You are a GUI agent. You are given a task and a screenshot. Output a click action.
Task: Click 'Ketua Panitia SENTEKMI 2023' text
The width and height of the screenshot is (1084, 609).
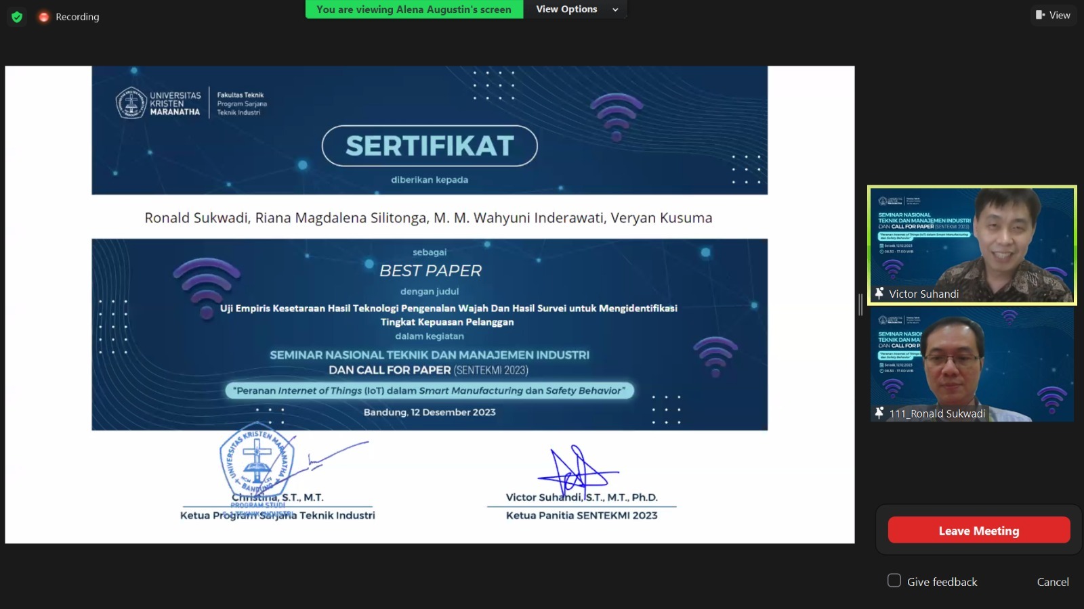coord(581,516)
